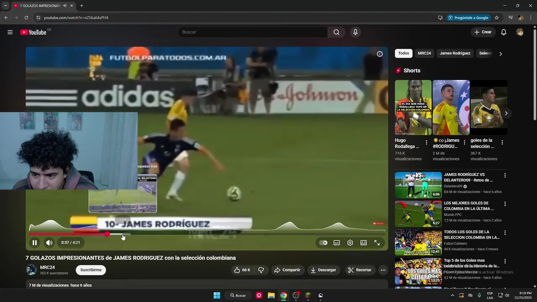Open taskbar Buscar search
The height and width of the screenshot is (302, 537).
tap(238, 295)
